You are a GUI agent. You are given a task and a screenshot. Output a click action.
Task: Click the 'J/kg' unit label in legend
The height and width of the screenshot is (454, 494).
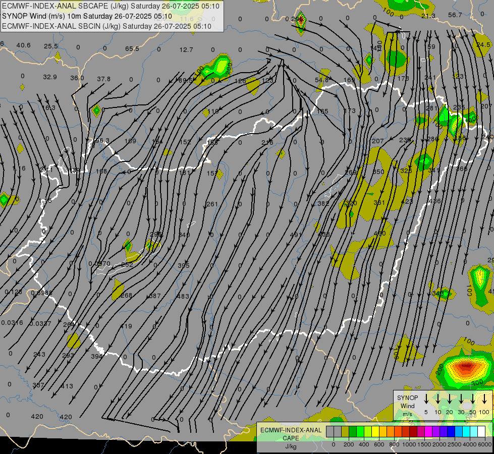point(291,446)
